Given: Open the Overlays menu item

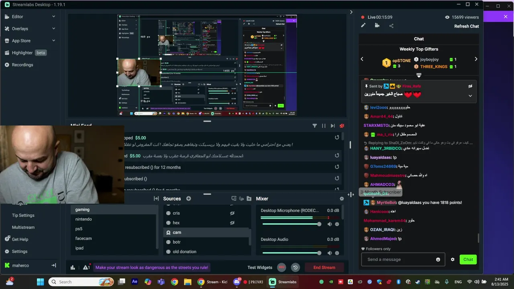Looking at the screenshot, I should point(20,28).
